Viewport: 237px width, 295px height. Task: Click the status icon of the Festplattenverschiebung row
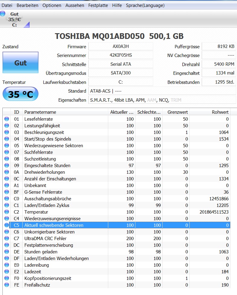[7, 245]
